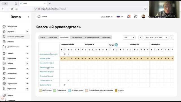Viewport: 181px width, 102px height.
Task: Open student Беляев Артём
Action: pos(45,58)
